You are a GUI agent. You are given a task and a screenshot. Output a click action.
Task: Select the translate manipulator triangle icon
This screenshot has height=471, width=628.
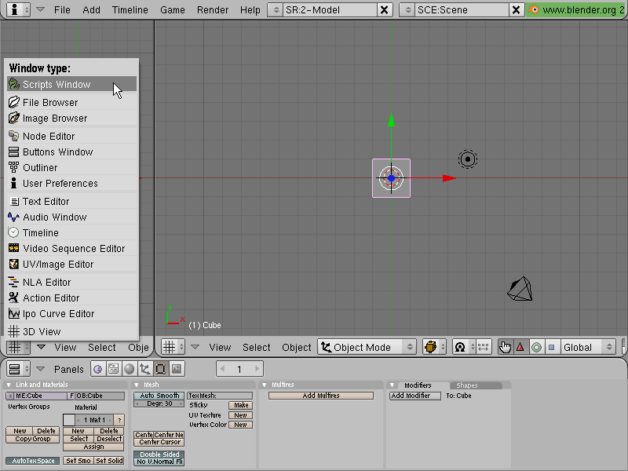click(x=520, y=347)
